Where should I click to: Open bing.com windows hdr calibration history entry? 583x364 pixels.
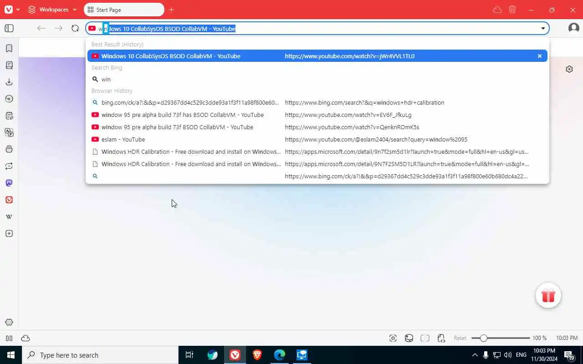pos(317,102)
